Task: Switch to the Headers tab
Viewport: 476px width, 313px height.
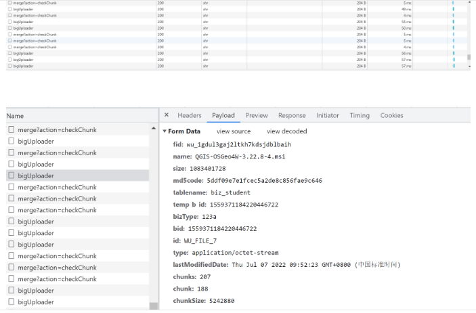Action: tap(190, 115)
